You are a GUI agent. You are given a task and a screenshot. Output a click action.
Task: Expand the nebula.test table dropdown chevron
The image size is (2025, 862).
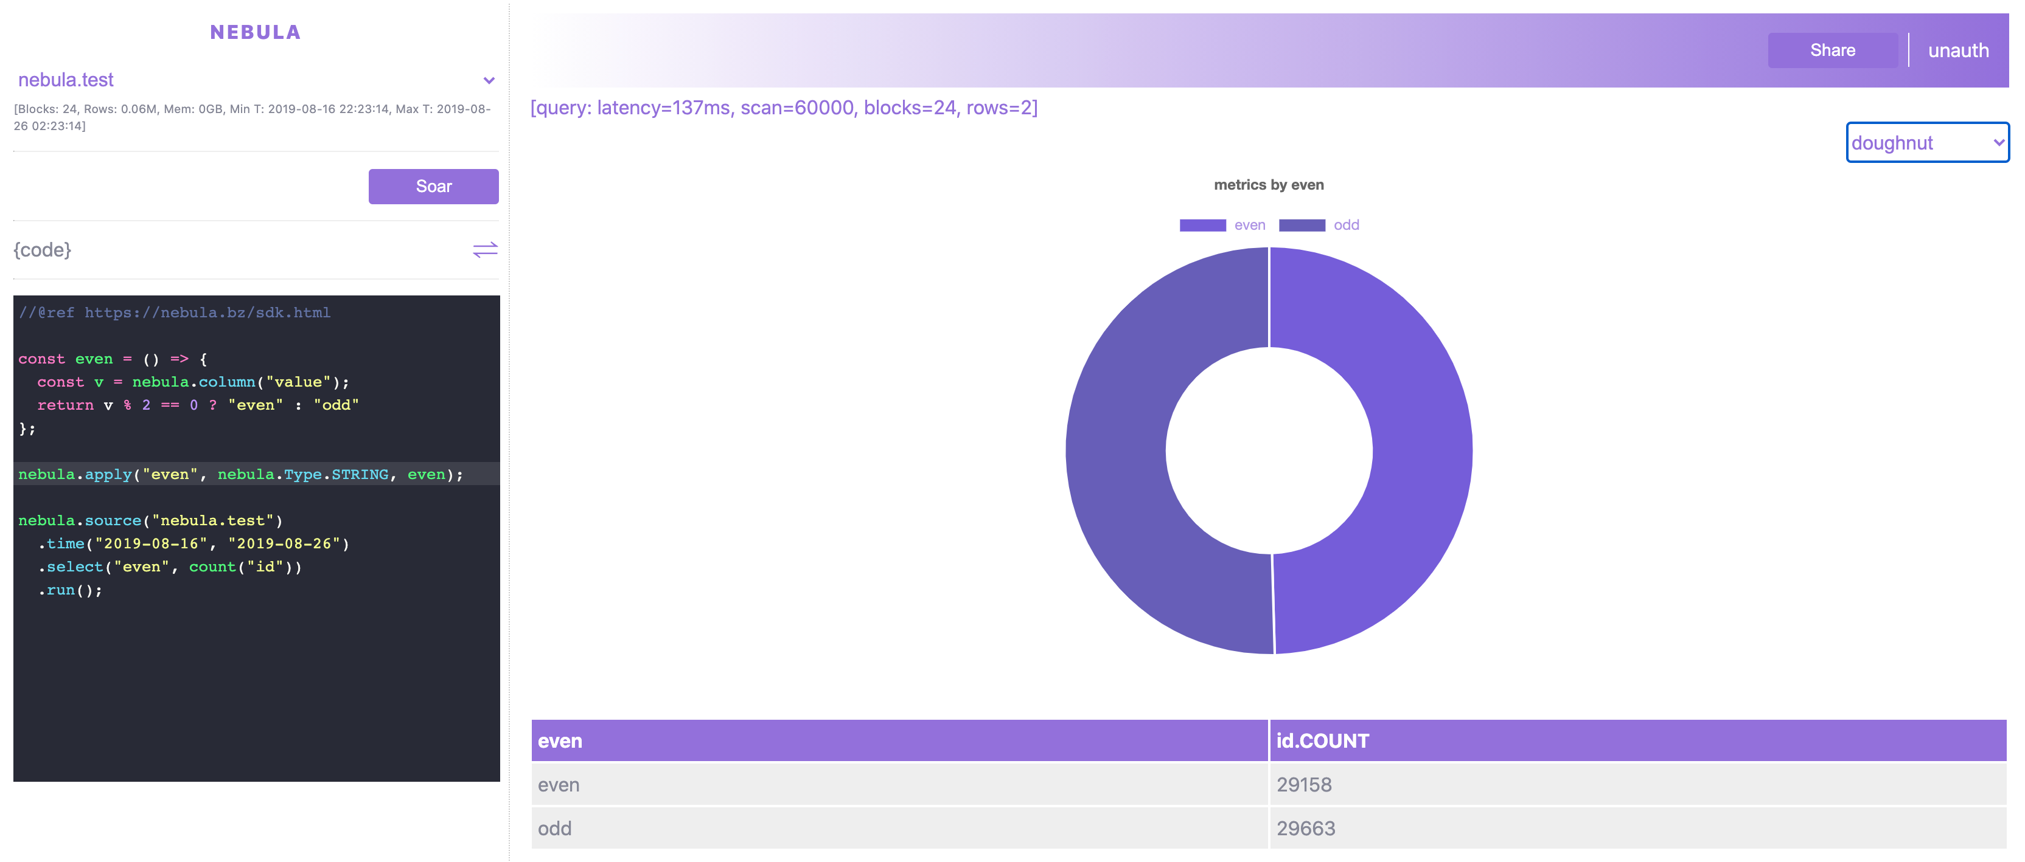click(488, 81)
